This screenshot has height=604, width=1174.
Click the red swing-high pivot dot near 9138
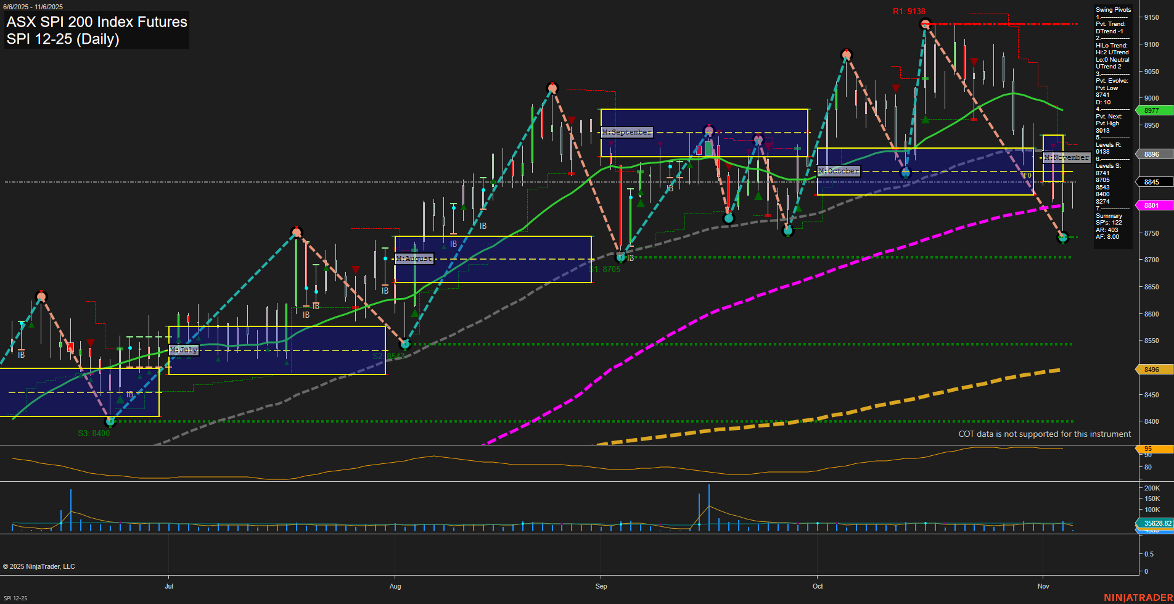coord(925,25)
